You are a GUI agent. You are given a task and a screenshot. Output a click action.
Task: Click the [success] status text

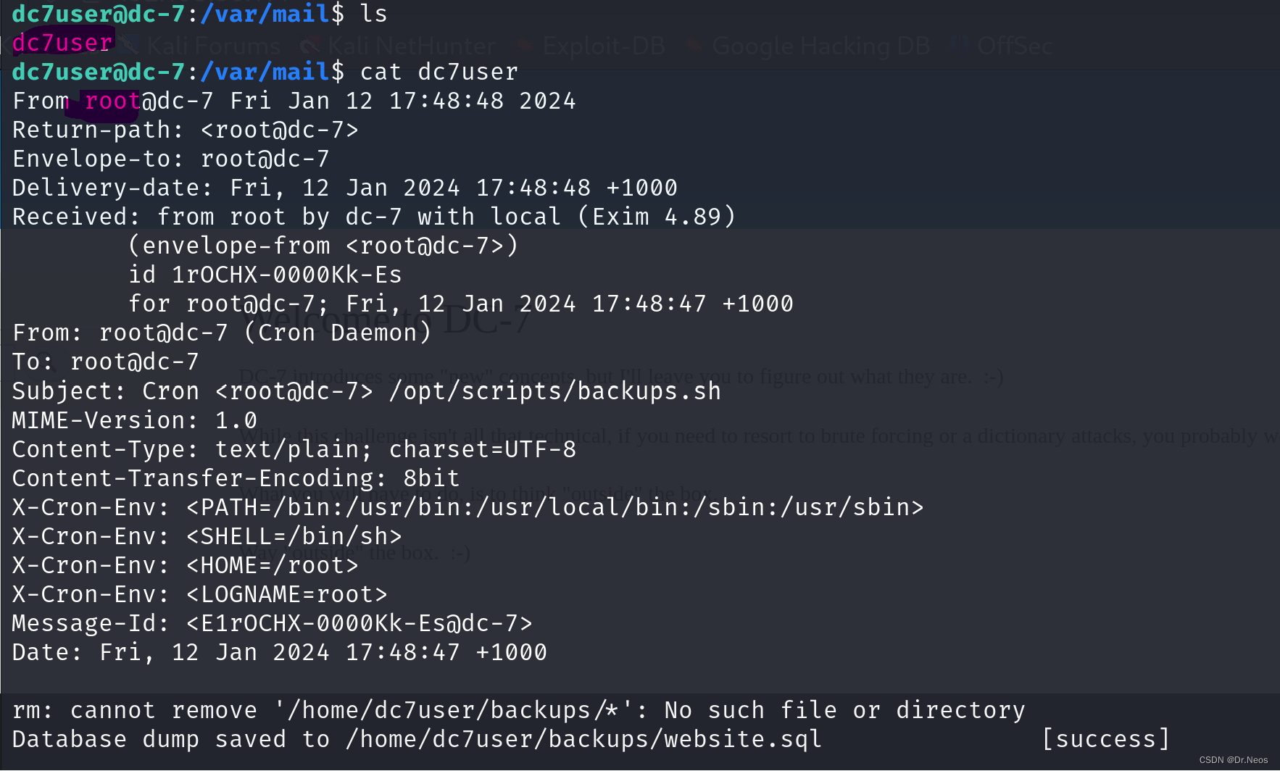[x=1105, y=739]
